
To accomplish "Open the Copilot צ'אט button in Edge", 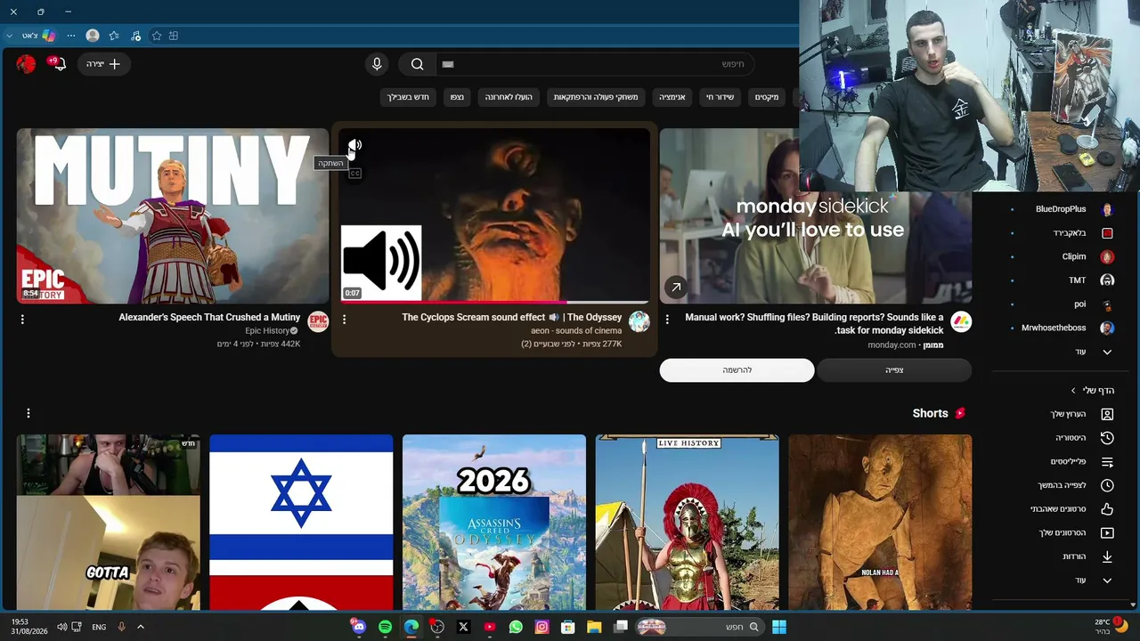I will 38,36.
